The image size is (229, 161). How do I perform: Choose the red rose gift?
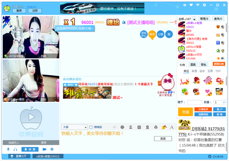[196, 80]
